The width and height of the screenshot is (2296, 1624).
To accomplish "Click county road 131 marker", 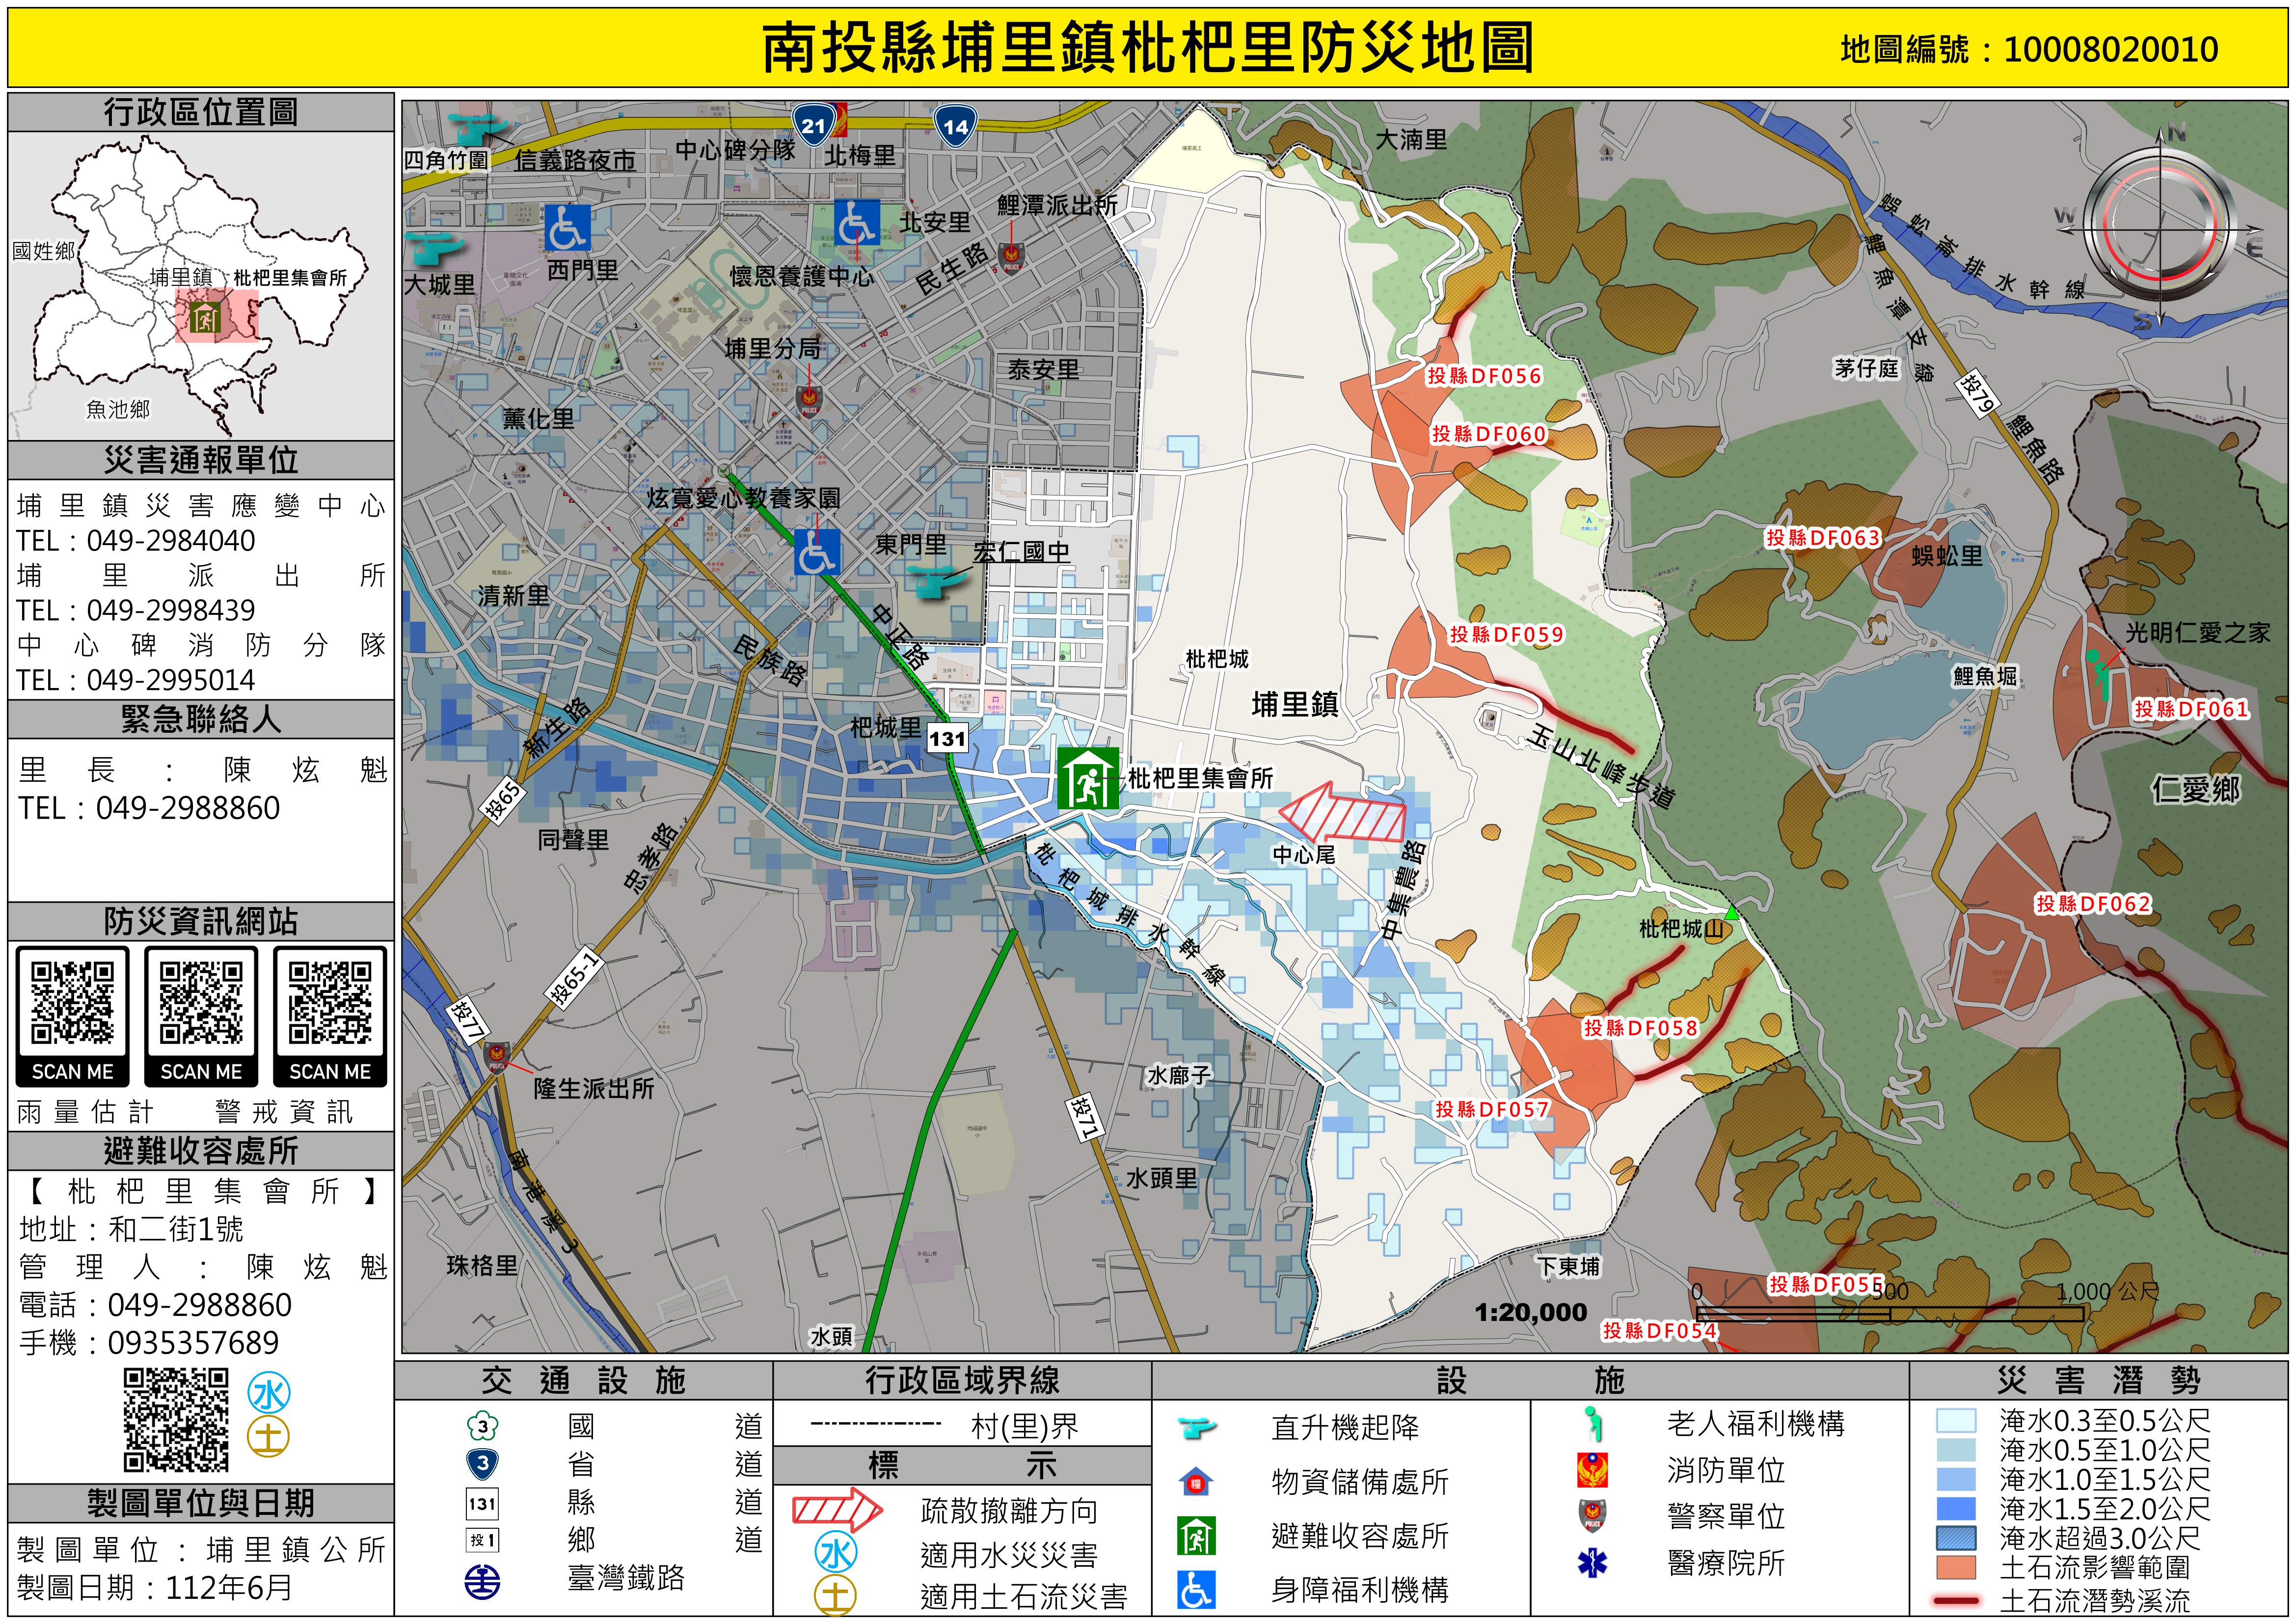I will coord(947,739).
